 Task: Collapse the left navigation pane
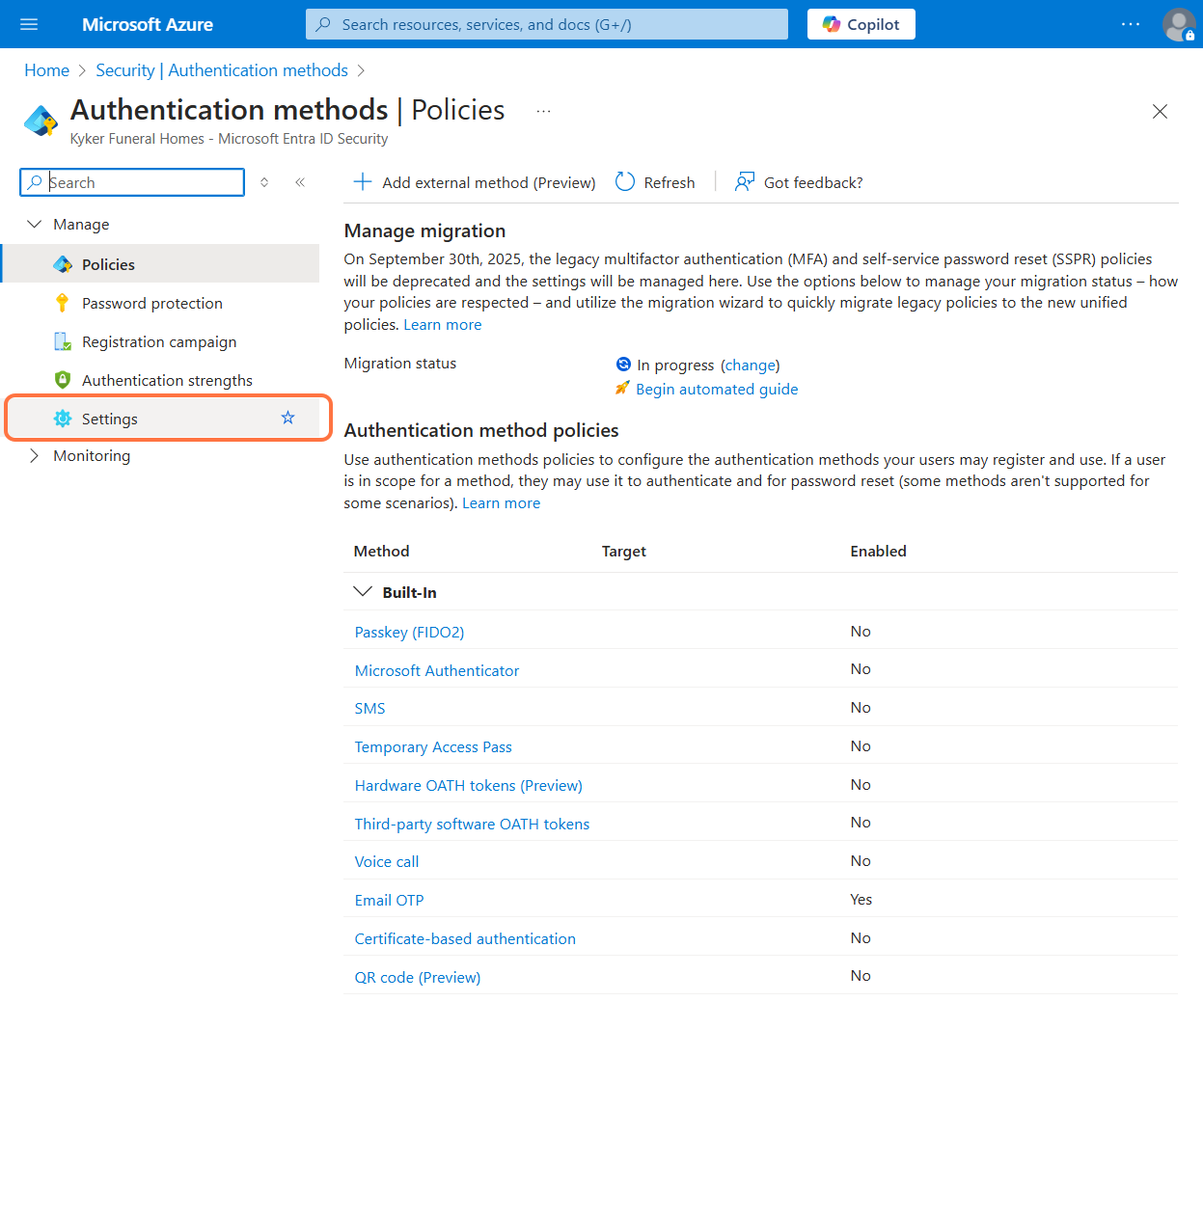299,181
